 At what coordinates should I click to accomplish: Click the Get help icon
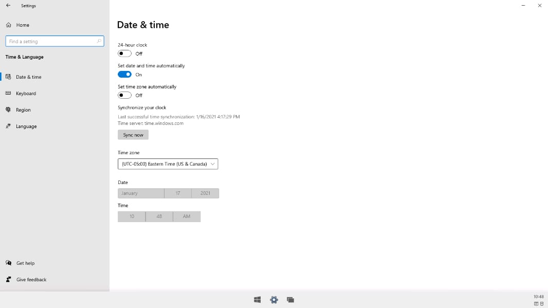coord(8,263)
